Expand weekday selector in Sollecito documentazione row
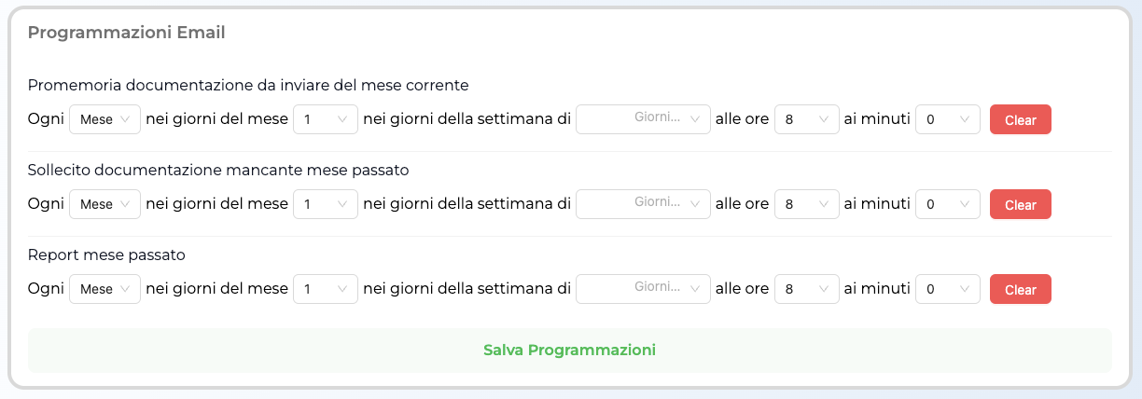1142x399 pixels. point(643,204)
